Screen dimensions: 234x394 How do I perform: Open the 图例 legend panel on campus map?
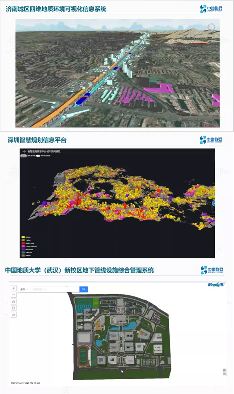pyautogui.click(x=224, y=372)
